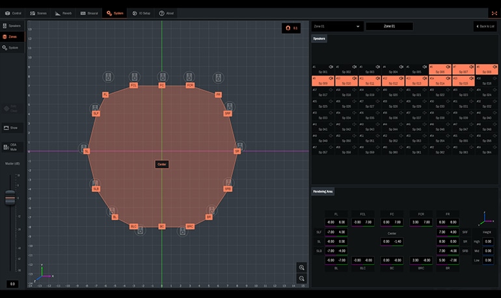Image resolution: width=501 pixels, height=298 pixels.
Task: Open the Zone 01 dropdown selector
Action: [x=337, y=27]
